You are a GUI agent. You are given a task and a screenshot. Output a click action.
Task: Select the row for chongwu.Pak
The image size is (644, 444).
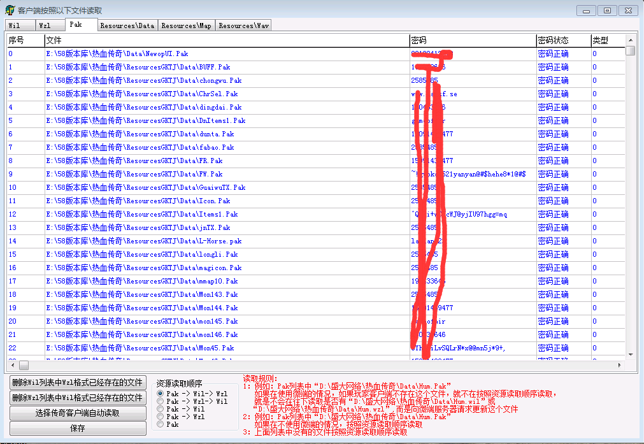click(316, 80)
